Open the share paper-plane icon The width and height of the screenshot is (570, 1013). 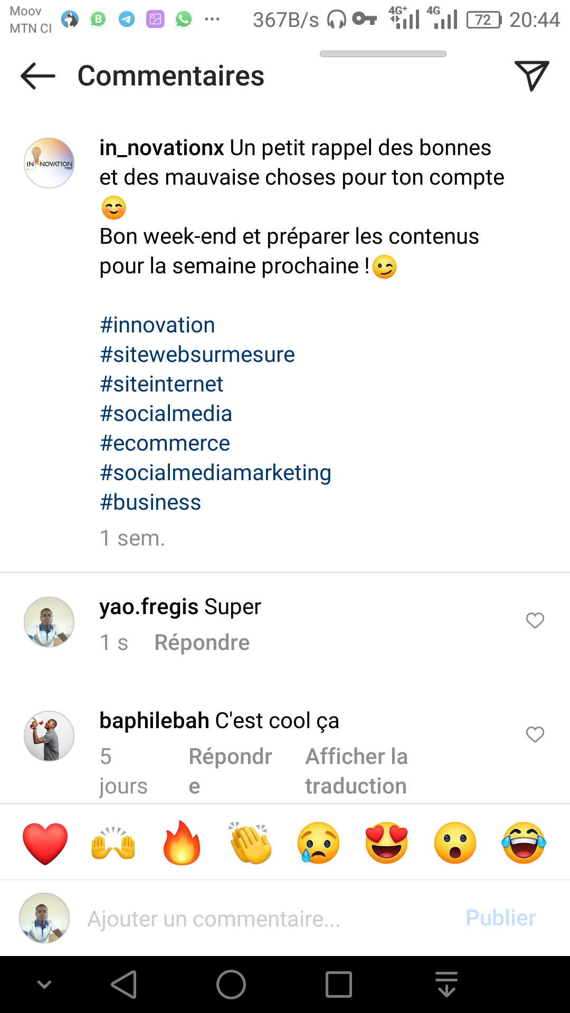[531, 75]
